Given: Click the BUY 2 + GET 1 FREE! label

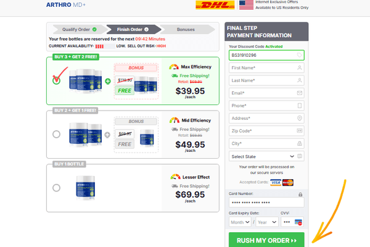Looking at the screenshot, I should pyautogui.click(x=75, y=111).
